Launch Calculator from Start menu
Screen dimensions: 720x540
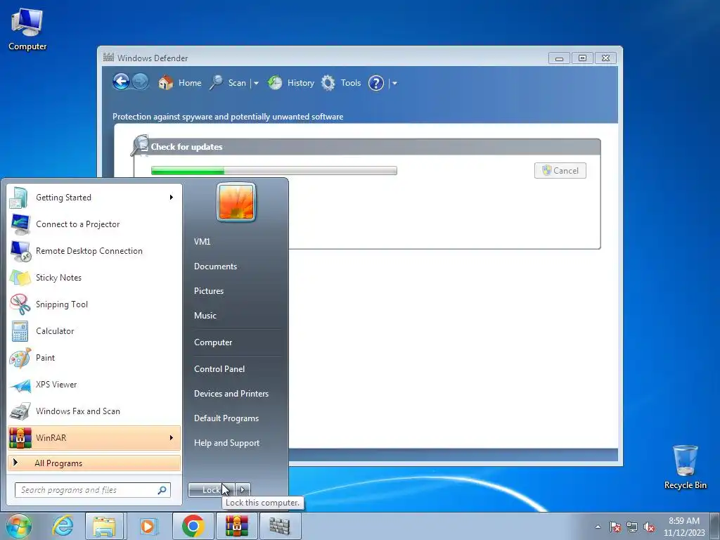[94, 330]
